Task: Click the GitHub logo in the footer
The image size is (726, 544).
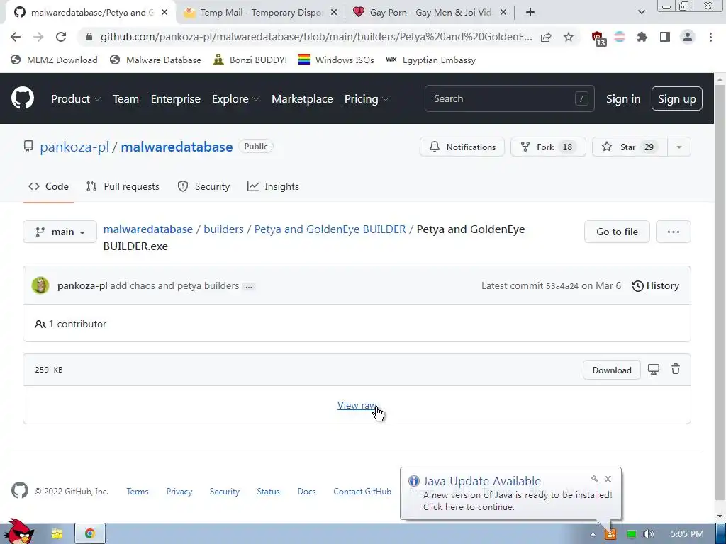Action: coord(19,490)
